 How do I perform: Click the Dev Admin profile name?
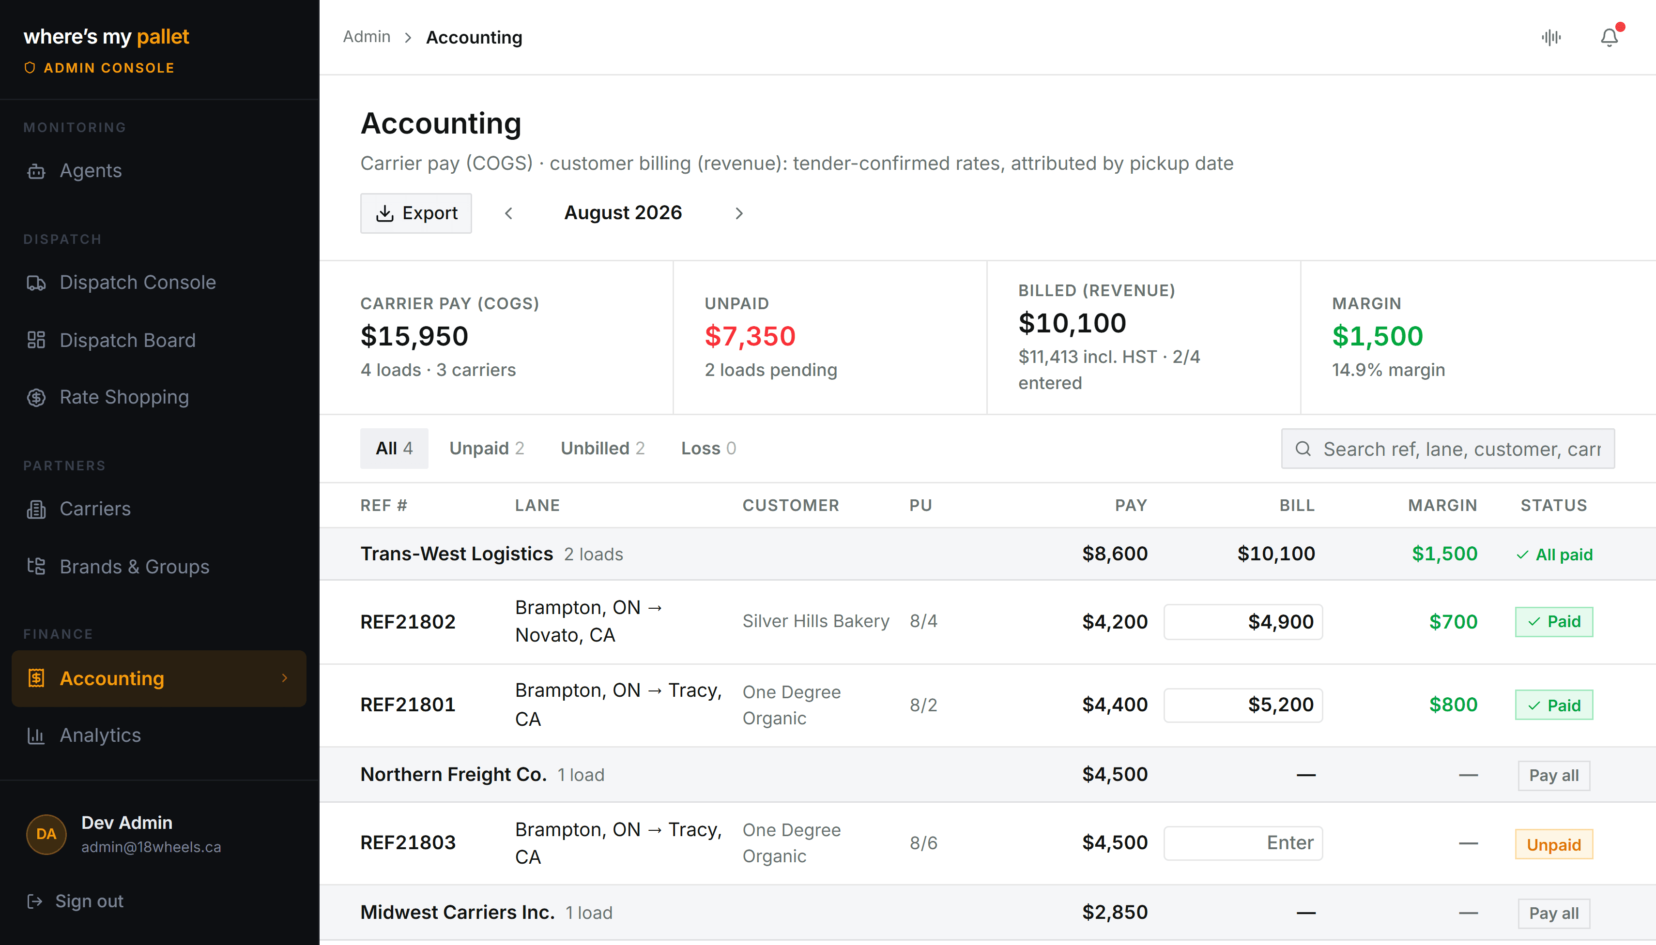127,822
